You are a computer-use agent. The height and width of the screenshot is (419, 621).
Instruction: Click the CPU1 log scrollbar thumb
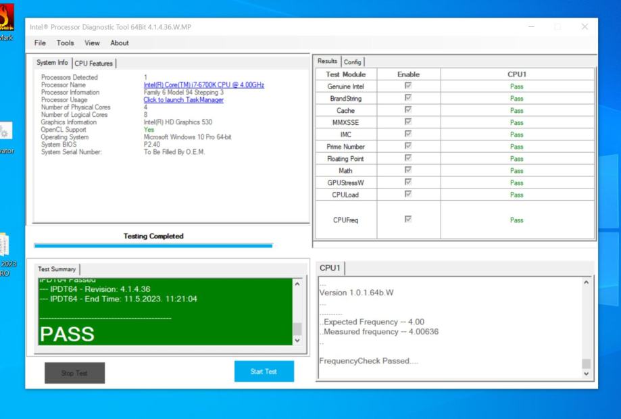(586, 364)
